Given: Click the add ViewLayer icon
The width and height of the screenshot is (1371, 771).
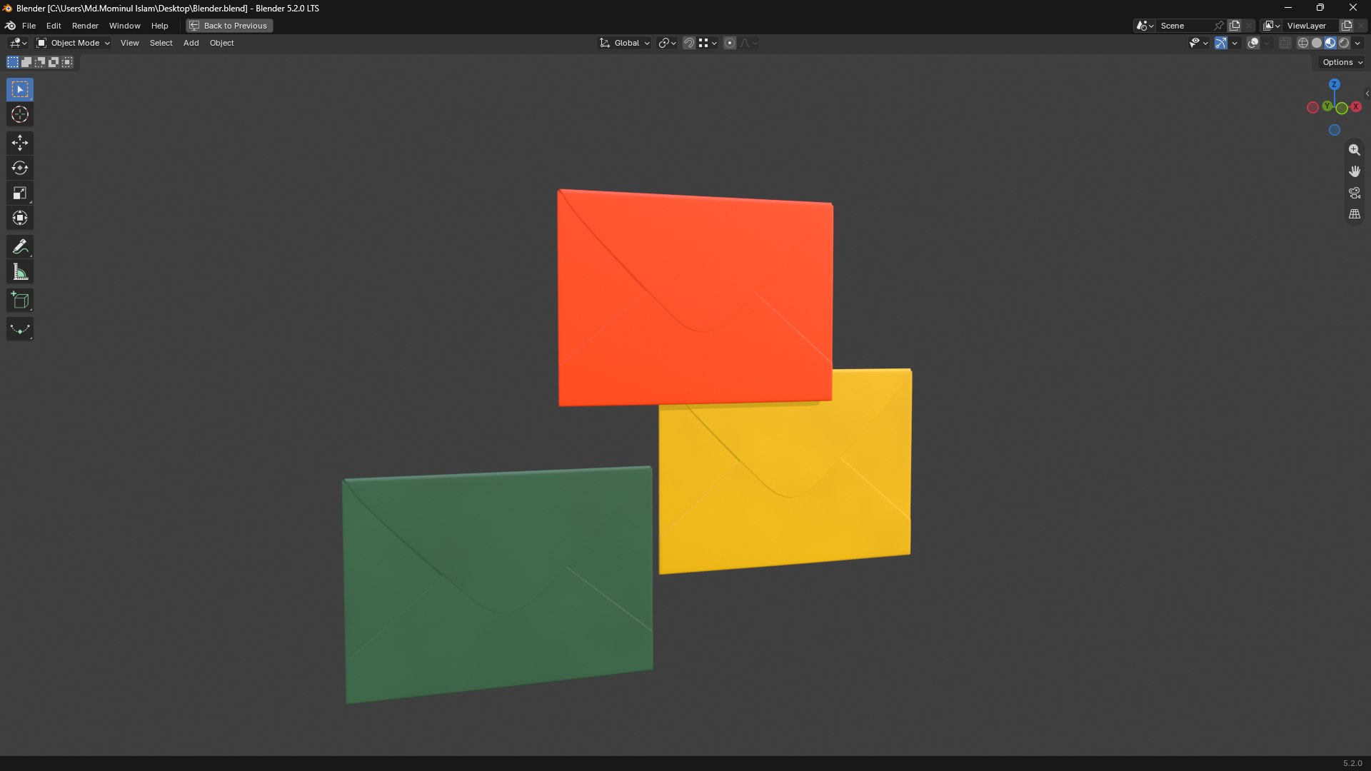Looking at the screenshot, I should coord(1347,26).
